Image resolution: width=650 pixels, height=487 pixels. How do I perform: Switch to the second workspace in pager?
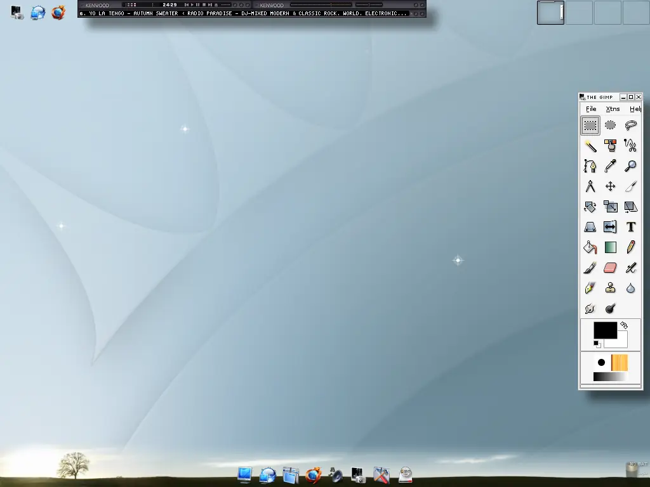pyautogui.click(x=579, y=13)
